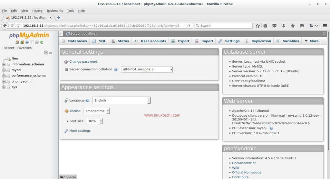Click the green reload navigation panel icon
Screen dimensions: 330x179
pyautogui.click(x=42, y=42)
